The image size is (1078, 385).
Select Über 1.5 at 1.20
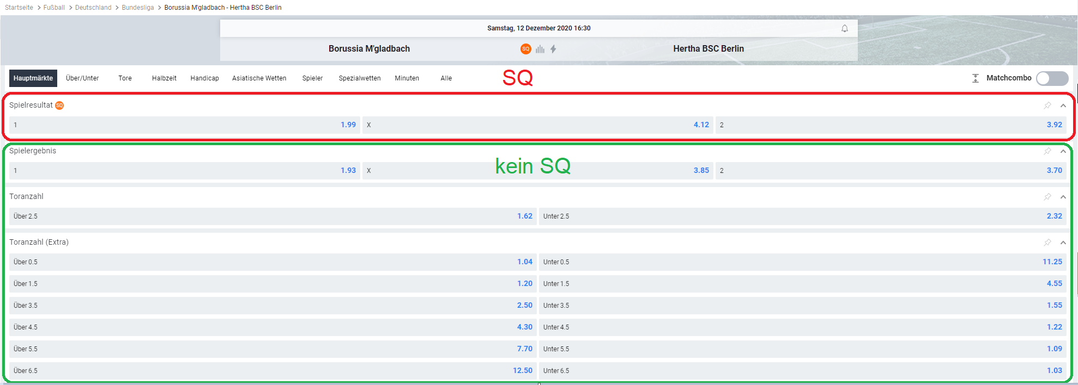point(273,284)
